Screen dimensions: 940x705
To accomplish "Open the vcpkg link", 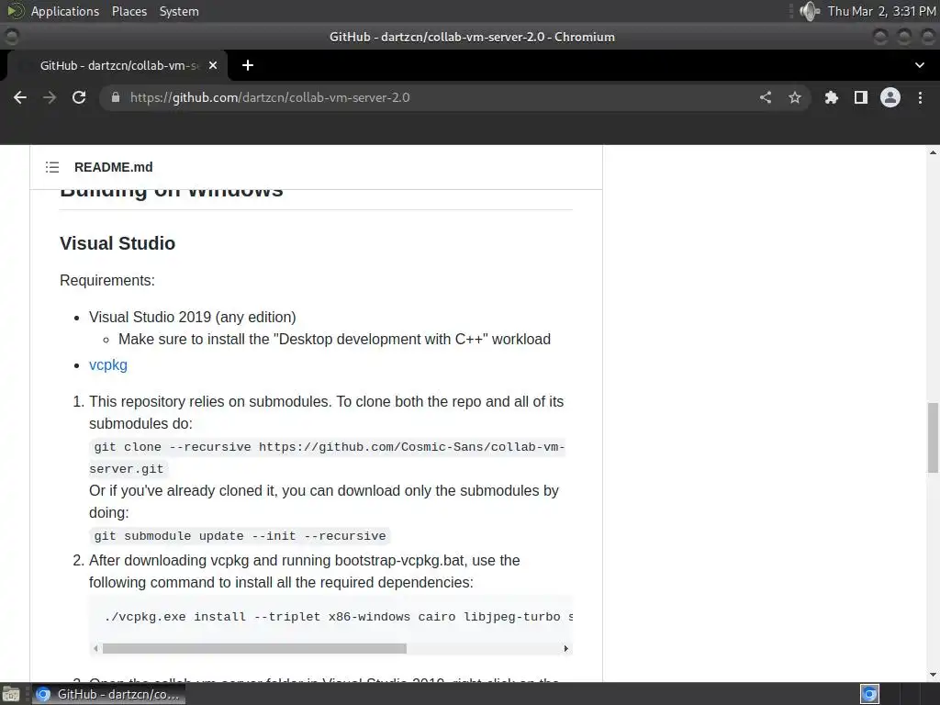I will [x=108, y=365].
